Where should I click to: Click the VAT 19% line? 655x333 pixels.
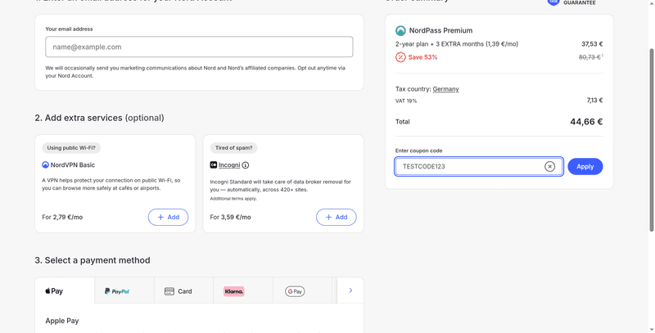pyautogui.click(x=406, y=101)
